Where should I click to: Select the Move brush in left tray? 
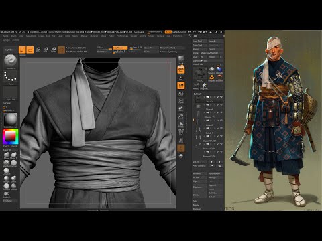click(x=7, y=155)
